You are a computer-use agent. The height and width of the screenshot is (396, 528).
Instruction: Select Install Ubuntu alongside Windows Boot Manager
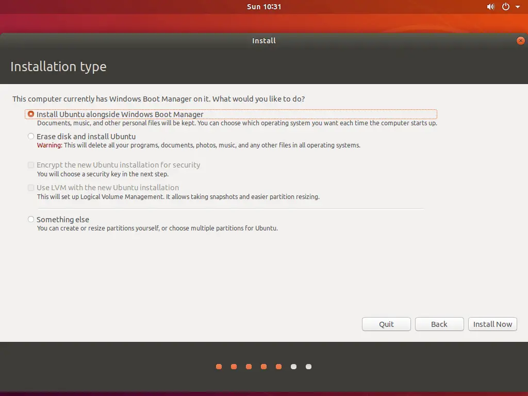31,114
